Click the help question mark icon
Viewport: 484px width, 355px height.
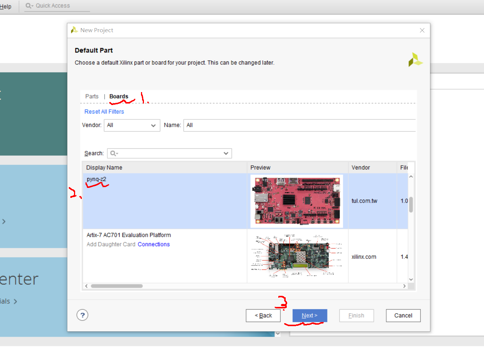[82, 315]
